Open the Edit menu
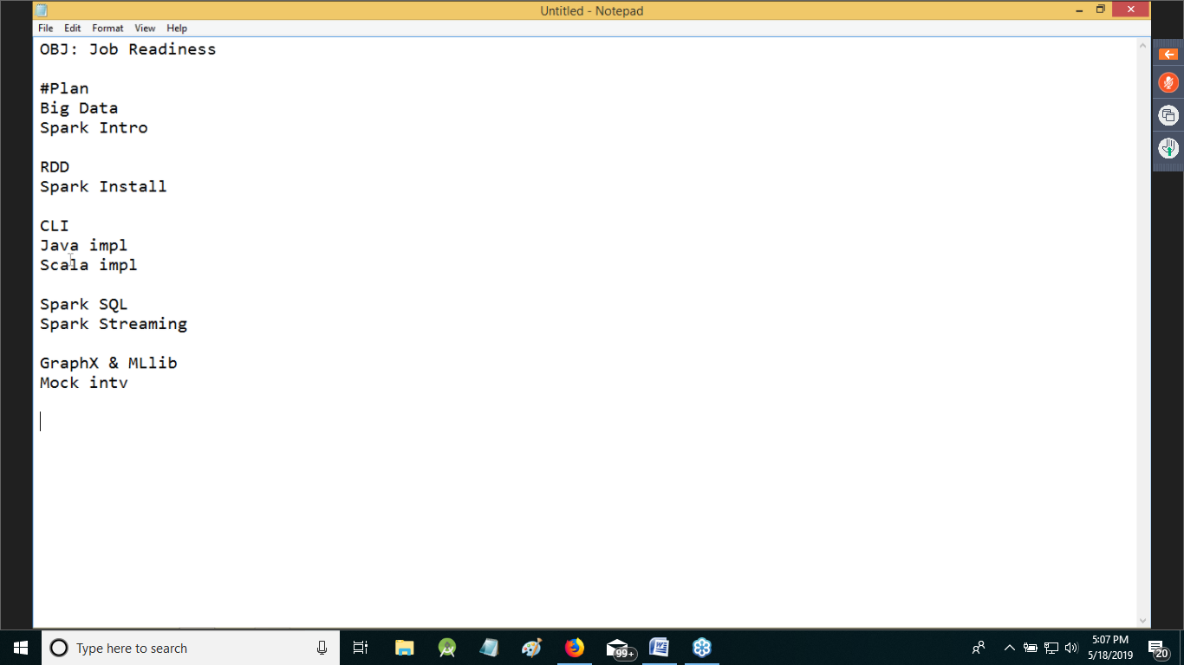The image size is (1184, 665). click(73, 29)
